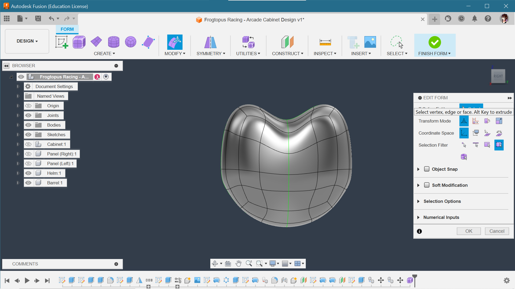Screen dimensions: 515x289
Task: Select the Named Views tree item
Action: (x=51, y=96)
